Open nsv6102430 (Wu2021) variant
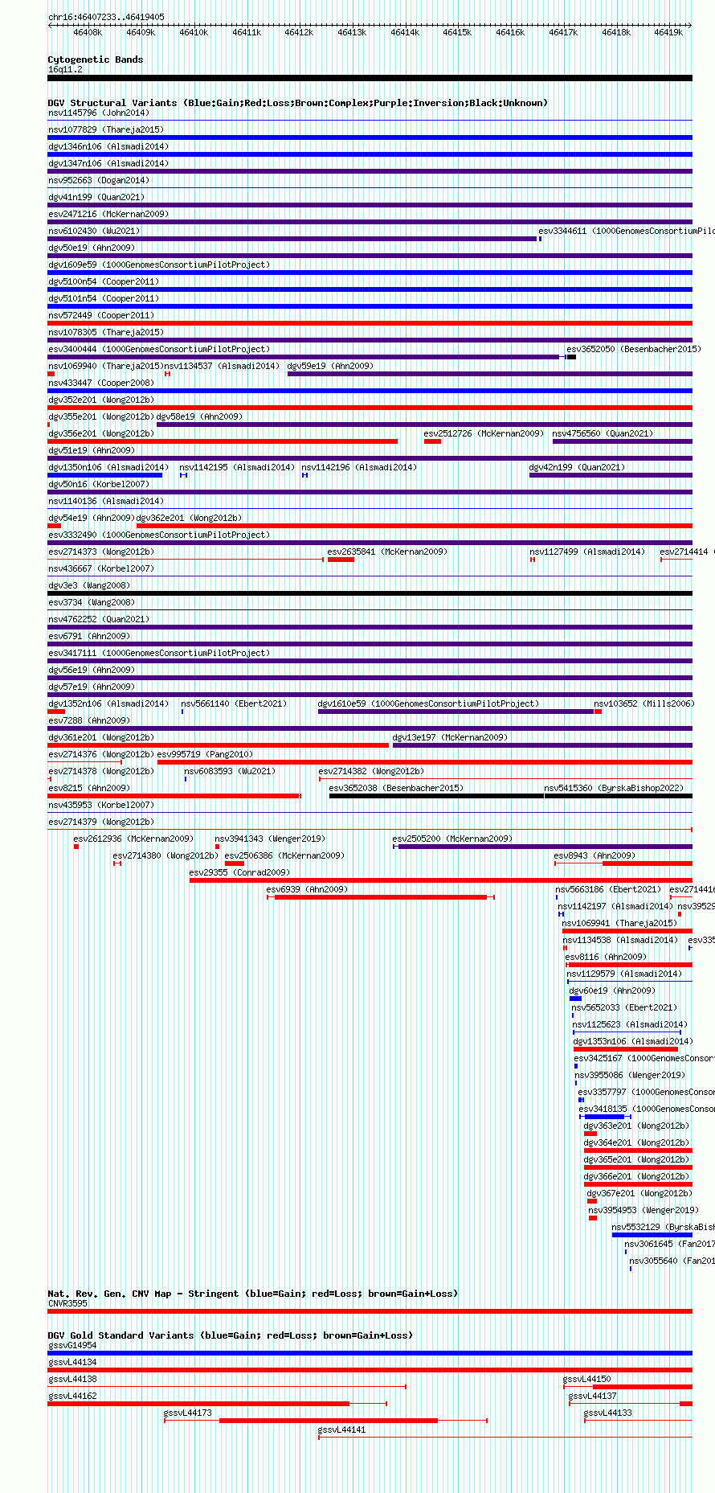The image size is (715, 1493). pyautogui.click(x=93, y=231)
